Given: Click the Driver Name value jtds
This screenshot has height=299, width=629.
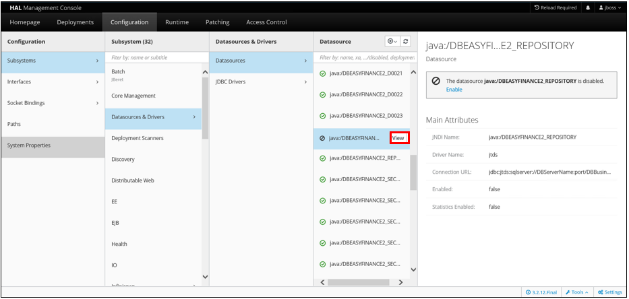Looking at the screenshot, I should pos(493,154).
